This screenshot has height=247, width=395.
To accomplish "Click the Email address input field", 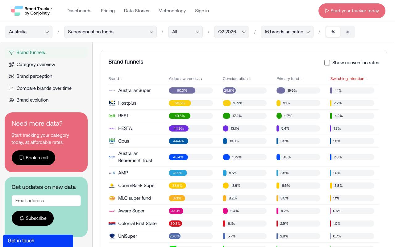I will 46,201.
